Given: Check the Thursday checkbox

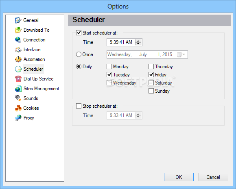Looking at the screenshot, I should 151,67.
